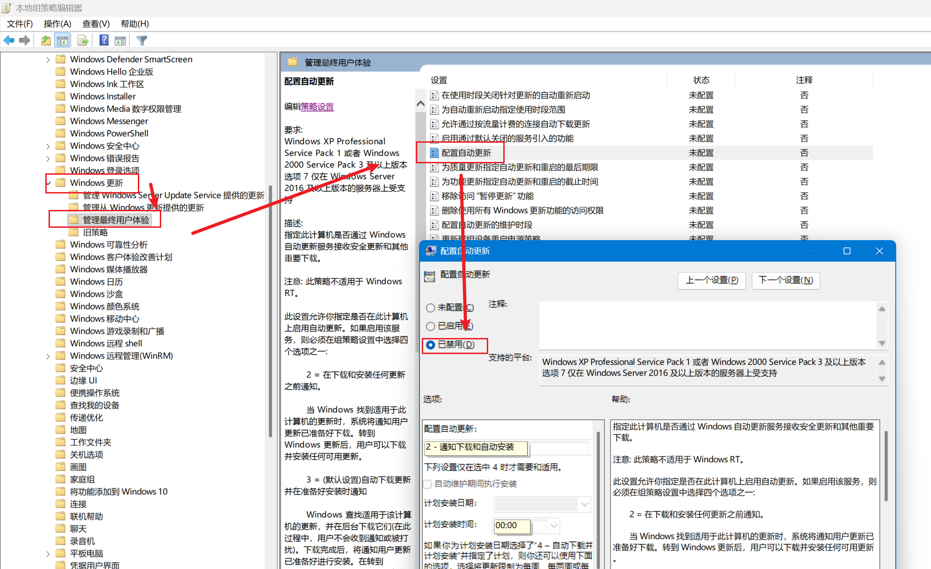Select the 已启用 radio button

tap(430, 326)
